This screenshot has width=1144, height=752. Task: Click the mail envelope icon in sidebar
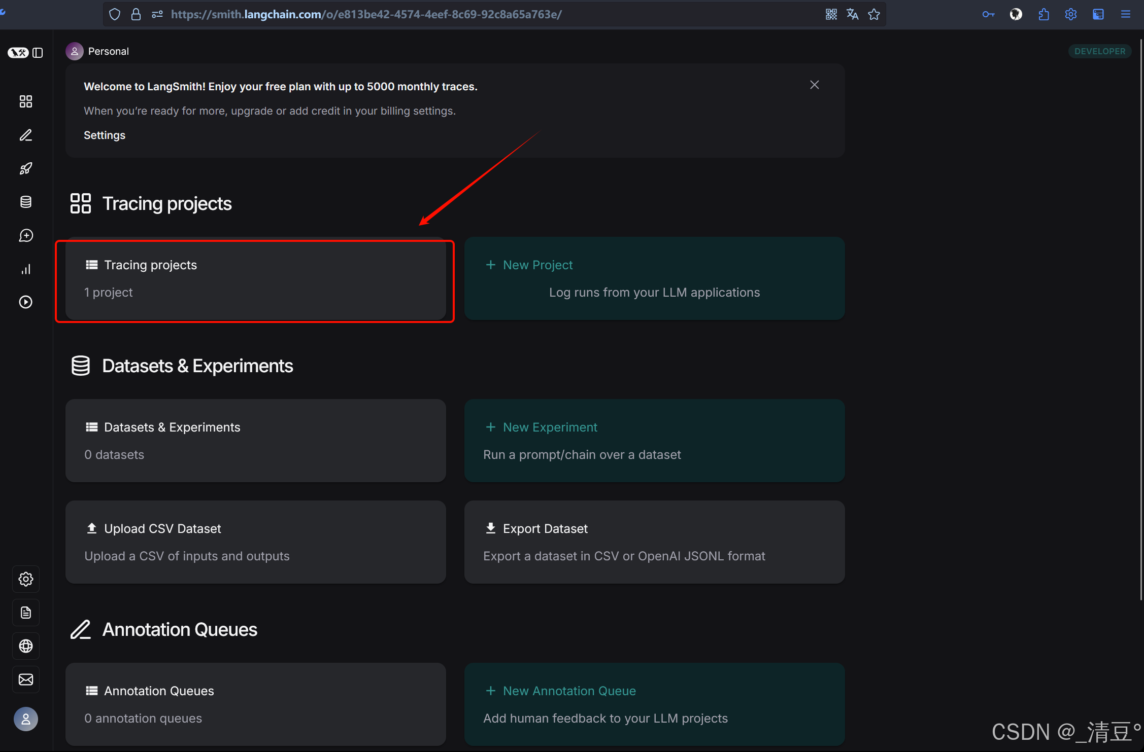pos(26,679)
